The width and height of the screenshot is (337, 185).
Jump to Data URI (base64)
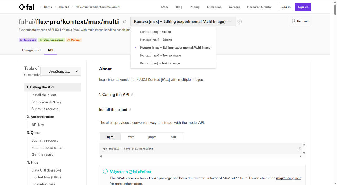tap(46, 170)
